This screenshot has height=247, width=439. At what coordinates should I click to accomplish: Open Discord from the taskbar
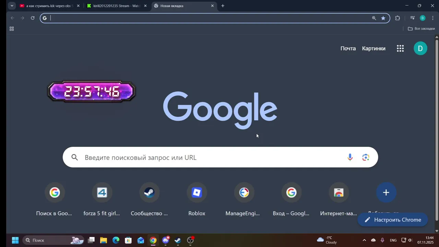(x=166, y=240)
